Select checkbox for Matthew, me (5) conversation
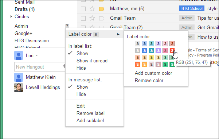This screenshot has width=219, height=139. [83, 9]
